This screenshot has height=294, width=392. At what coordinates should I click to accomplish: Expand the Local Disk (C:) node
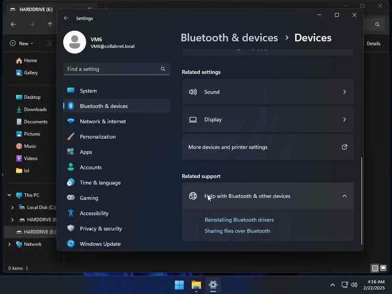pyautogui.click(x=12, y=207)
